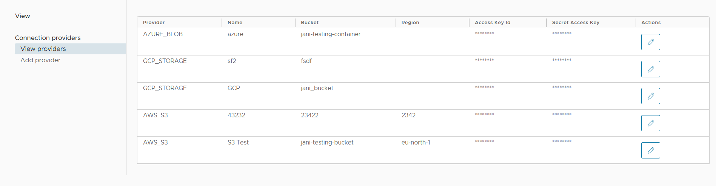Click the Actions column header
The width and height of the screenshot is (716, 186).
click(651, 23)
